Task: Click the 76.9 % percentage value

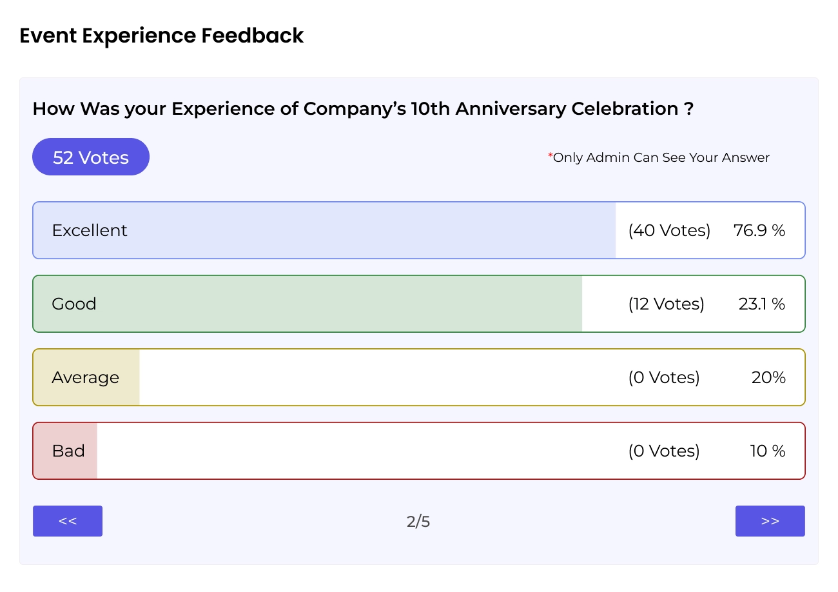Action: [759, 230]
